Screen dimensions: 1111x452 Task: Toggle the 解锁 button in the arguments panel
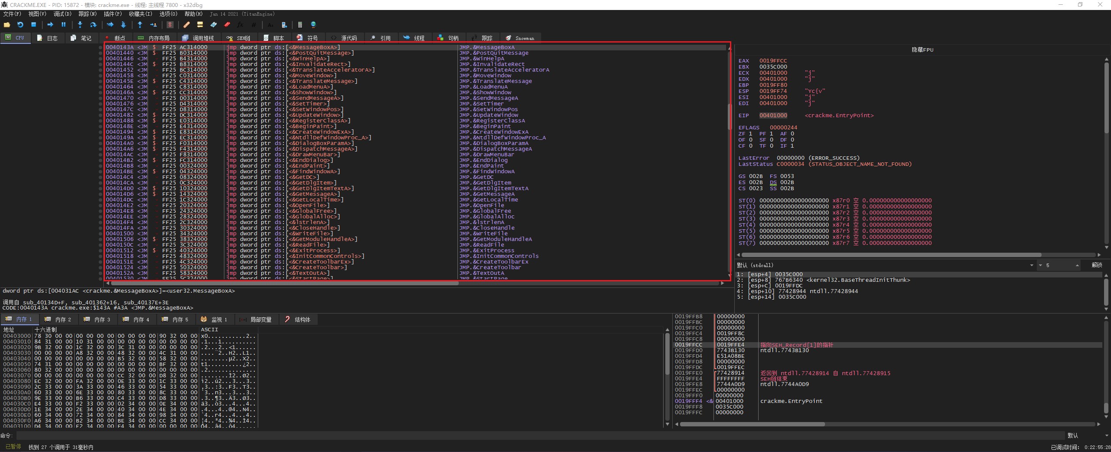(1096, 265)
